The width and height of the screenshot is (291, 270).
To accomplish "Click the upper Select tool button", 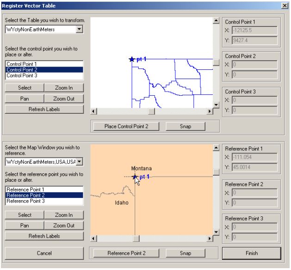I will pos(25,88).
